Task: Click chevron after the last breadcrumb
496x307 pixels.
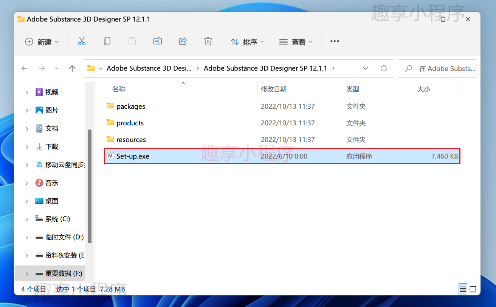Action: tap(333, 68)
